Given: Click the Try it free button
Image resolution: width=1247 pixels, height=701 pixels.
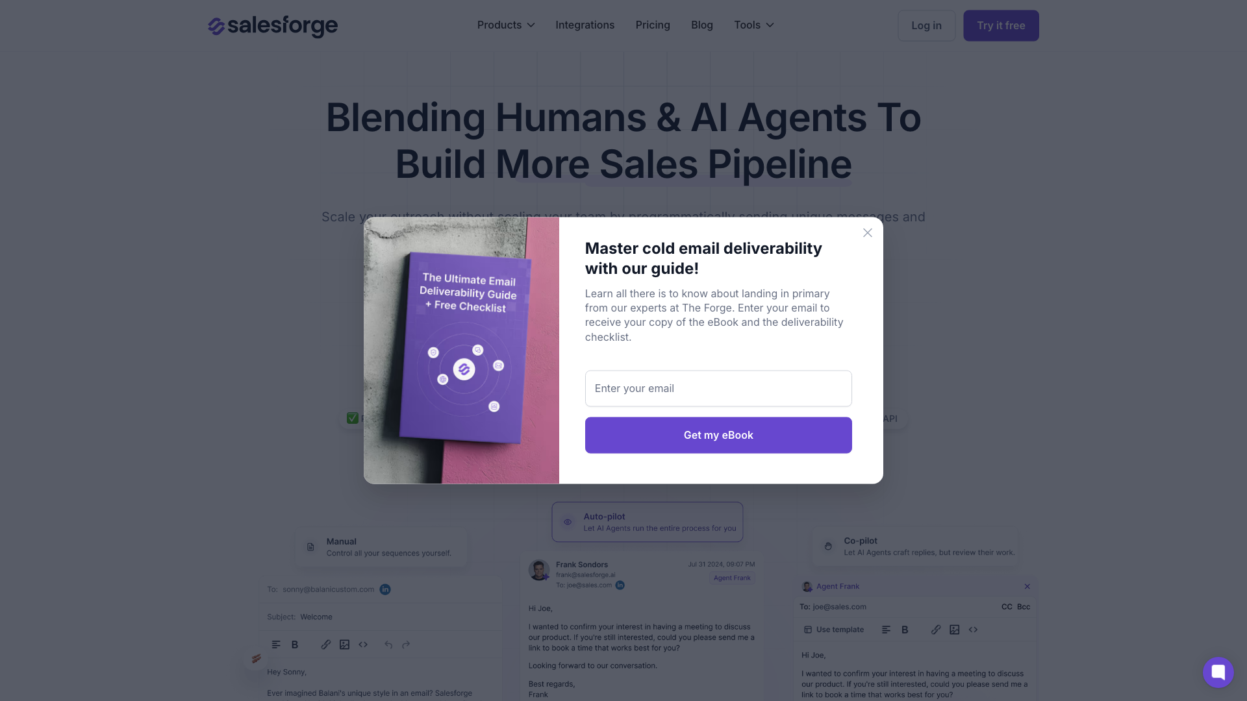Looking at the screenshot, I should tap(1001, 26).
